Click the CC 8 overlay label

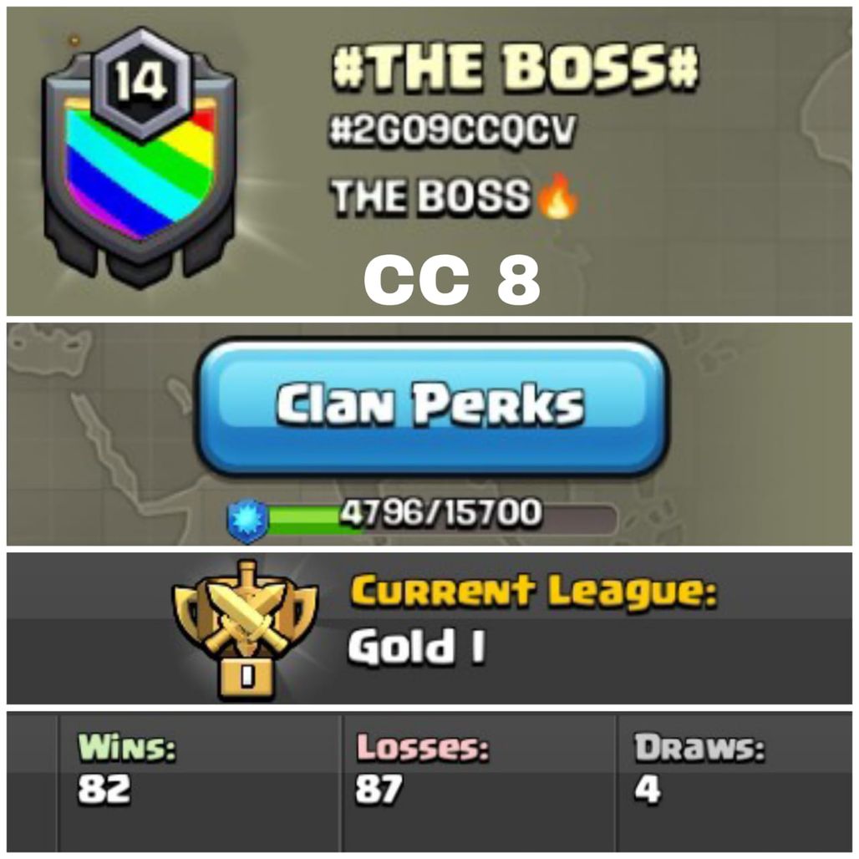click(x=453, y=281)
